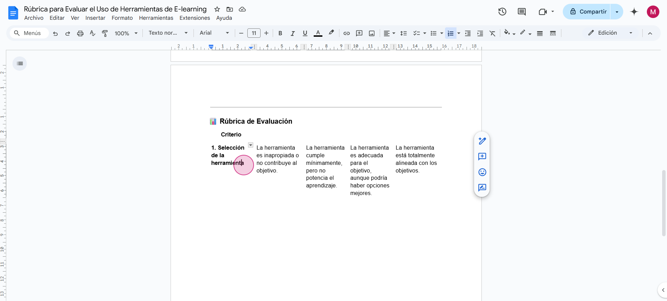Start a Meet video call
Screen dimensions: 667x301
[x=543, y=12]
